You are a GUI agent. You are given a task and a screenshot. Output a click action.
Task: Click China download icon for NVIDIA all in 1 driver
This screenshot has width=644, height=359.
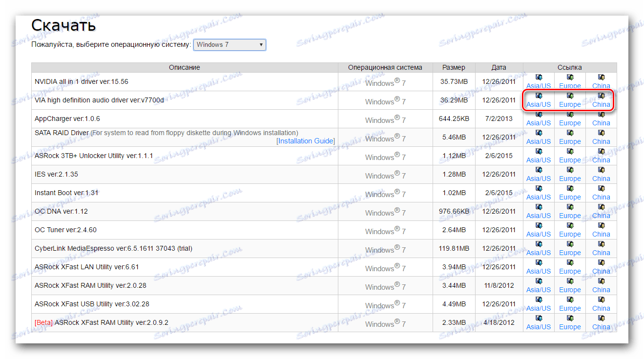pyautogui.click(x=601, y=77)
